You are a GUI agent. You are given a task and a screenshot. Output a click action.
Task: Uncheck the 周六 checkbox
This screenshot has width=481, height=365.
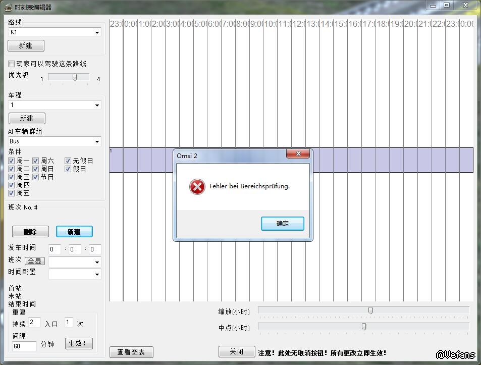tap(36, 161)
